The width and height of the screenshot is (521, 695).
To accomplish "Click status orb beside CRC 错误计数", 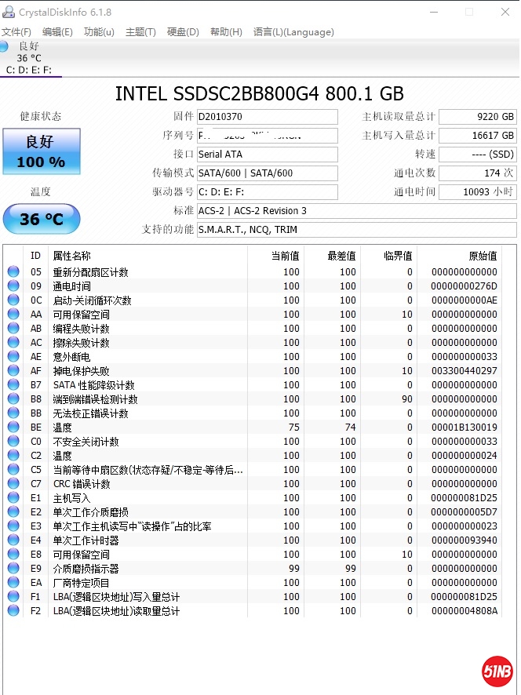I will 13,484.
